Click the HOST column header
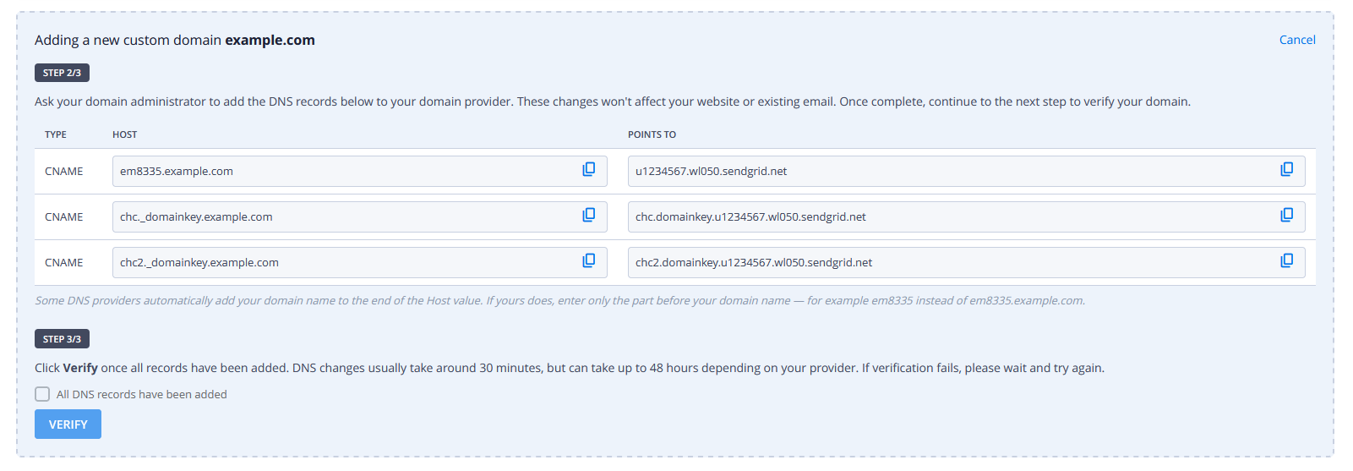Image resolution: width=1353 pixels, height=471 pixels. pyautogui.click(x=124, y=134)
